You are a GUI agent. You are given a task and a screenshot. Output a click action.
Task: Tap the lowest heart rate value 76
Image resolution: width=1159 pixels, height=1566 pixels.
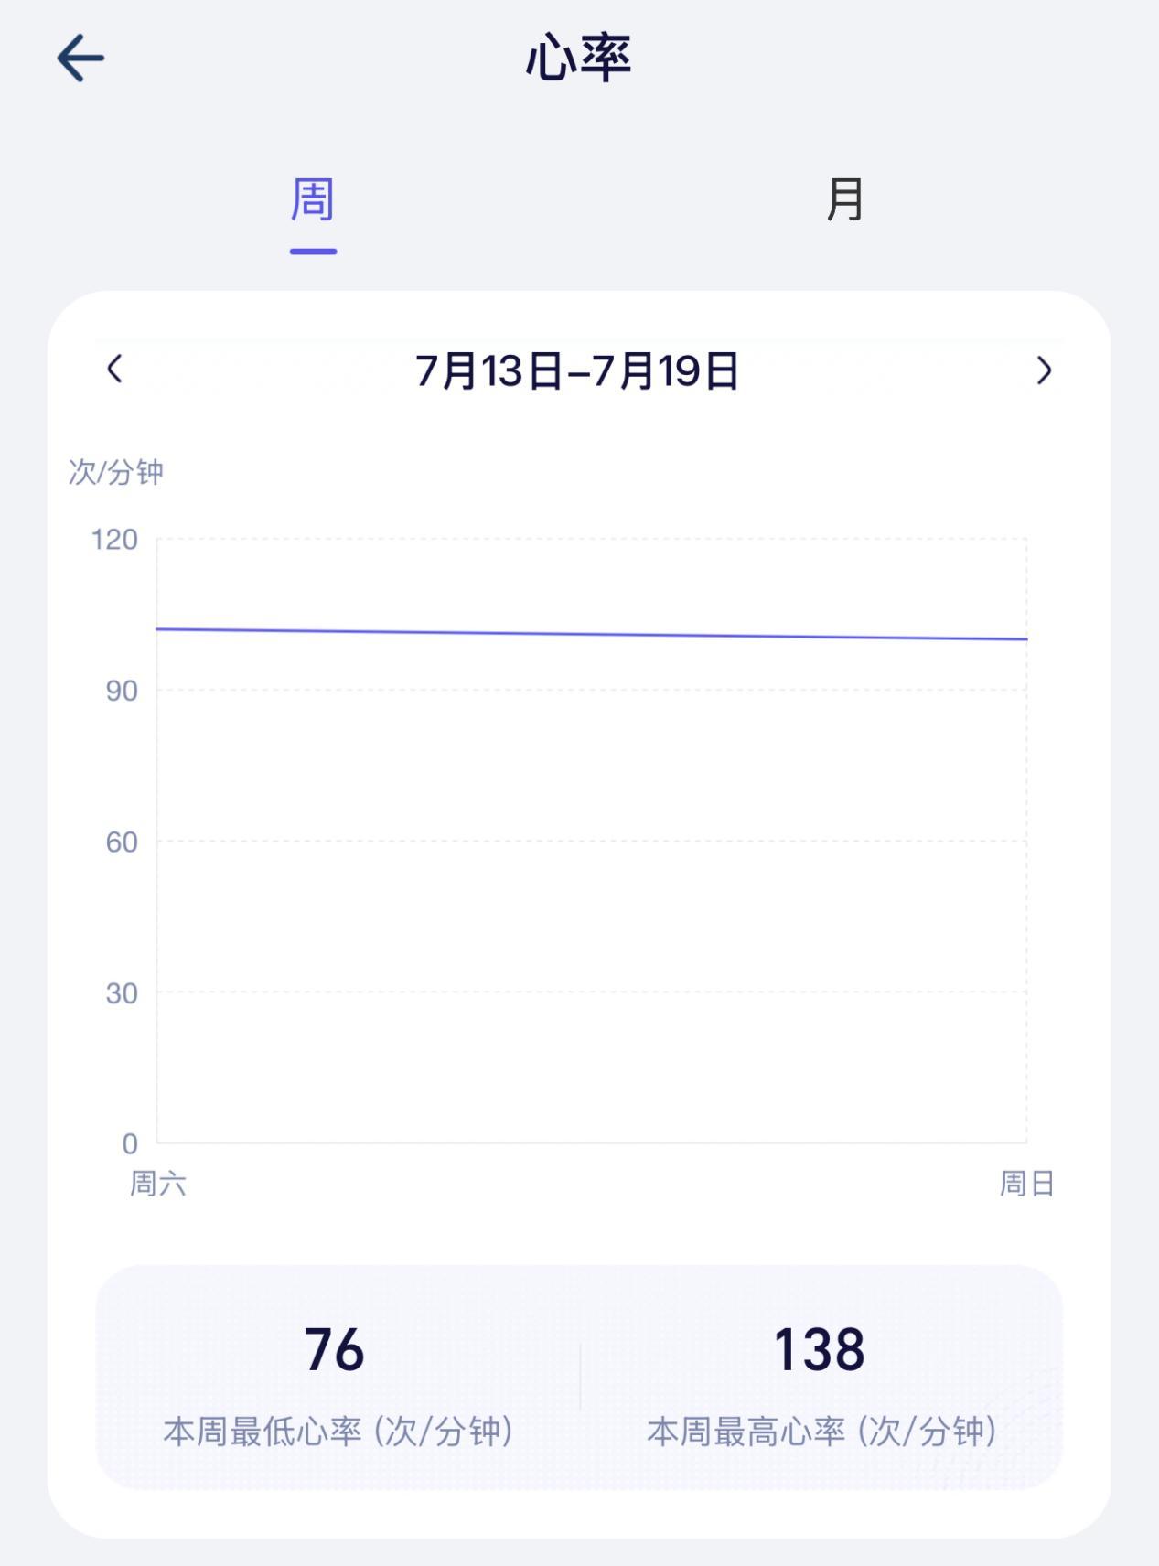pos(335,1349)
